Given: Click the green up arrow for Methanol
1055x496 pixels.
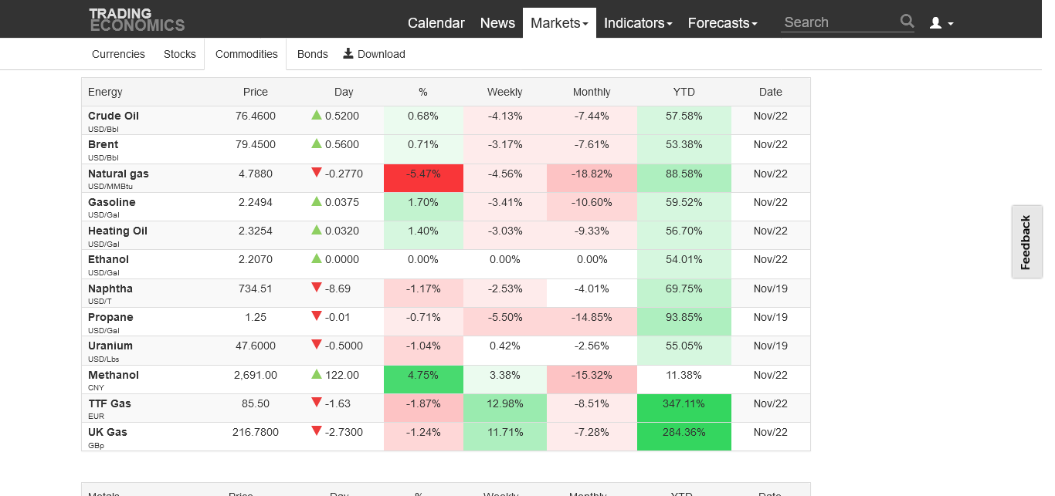Looking at the screenshot, I should click(x=317, y=374).
